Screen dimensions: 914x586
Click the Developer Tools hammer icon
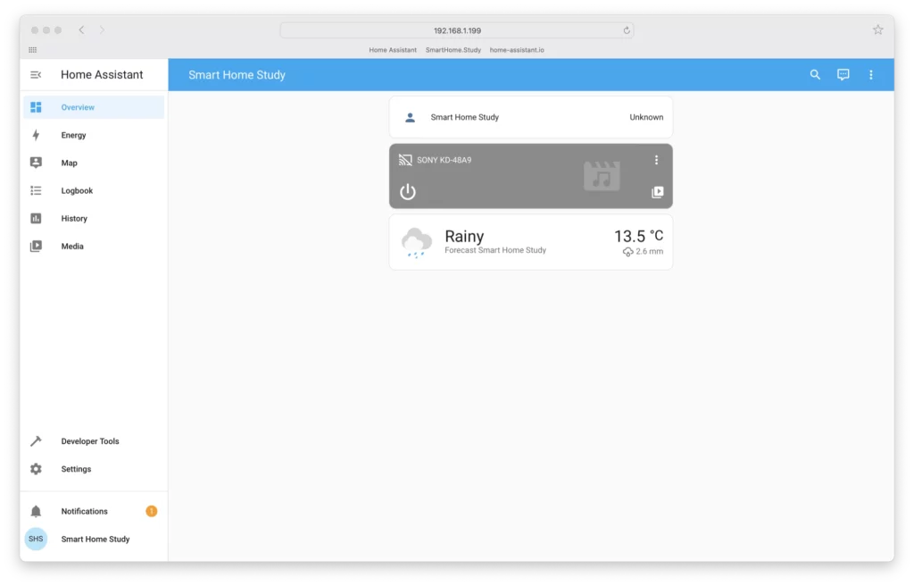coord(36,441)
